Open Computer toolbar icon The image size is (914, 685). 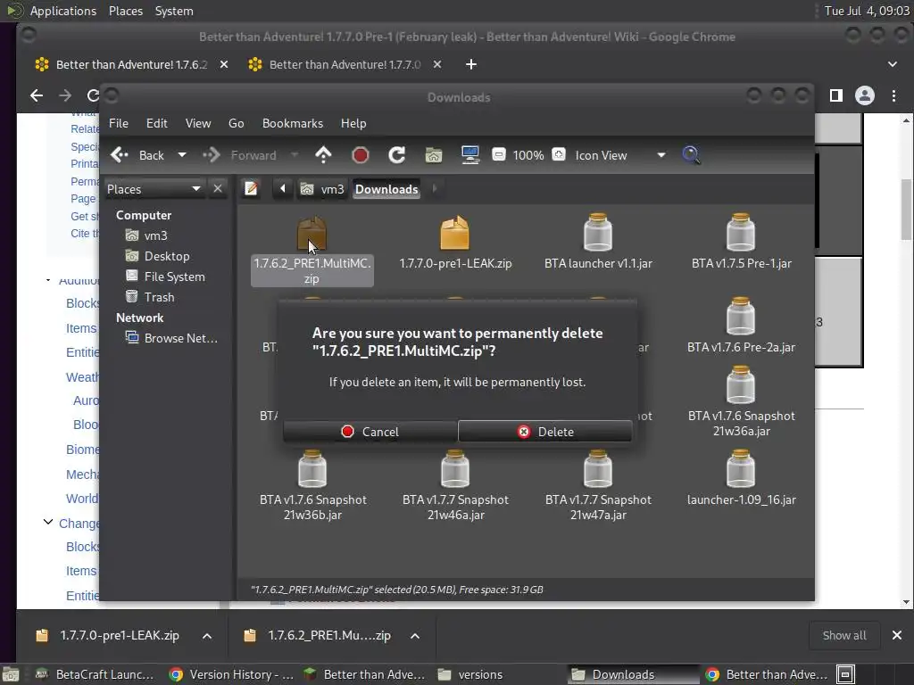point(469,155)
